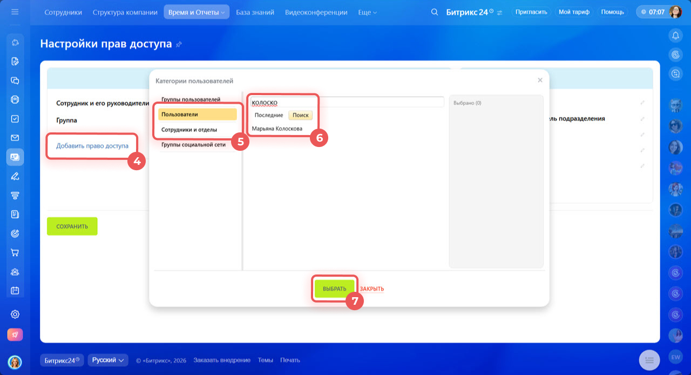This screenshot has width=691, height=375.
Task: Expand the 'Время и Отчеты' dropdown menu
Action: (x=197, y=12)
